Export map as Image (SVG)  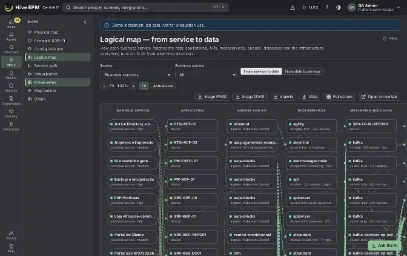tap(250, 96)
